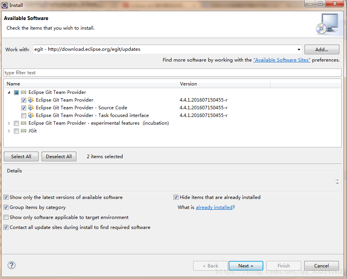Click the Eclipse Git Team Provider category icon
Viewport: 347px width, 279px height.
tap(24, 92)
